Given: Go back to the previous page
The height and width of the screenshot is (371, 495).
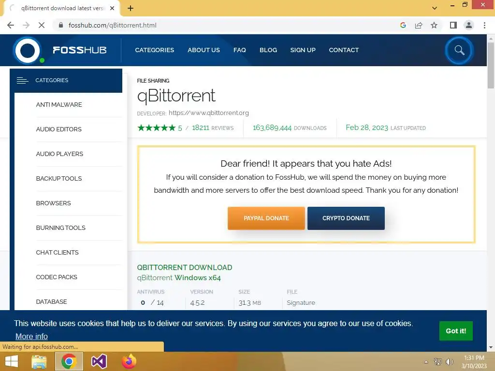Looking at the screenshot, I should pos(11,25).
